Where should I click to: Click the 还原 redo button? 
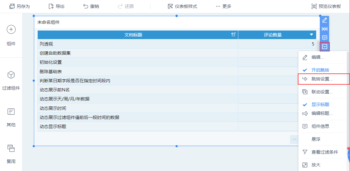pos(126,6)
